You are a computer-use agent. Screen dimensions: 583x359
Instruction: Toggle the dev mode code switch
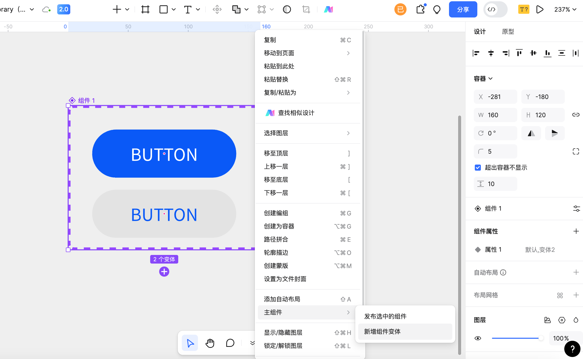495,10
